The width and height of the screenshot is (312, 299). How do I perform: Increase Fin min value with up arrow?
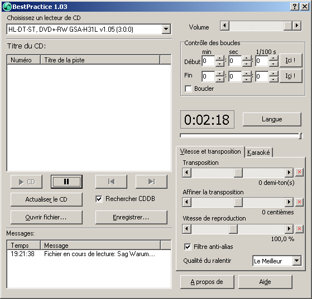[220, 73]
